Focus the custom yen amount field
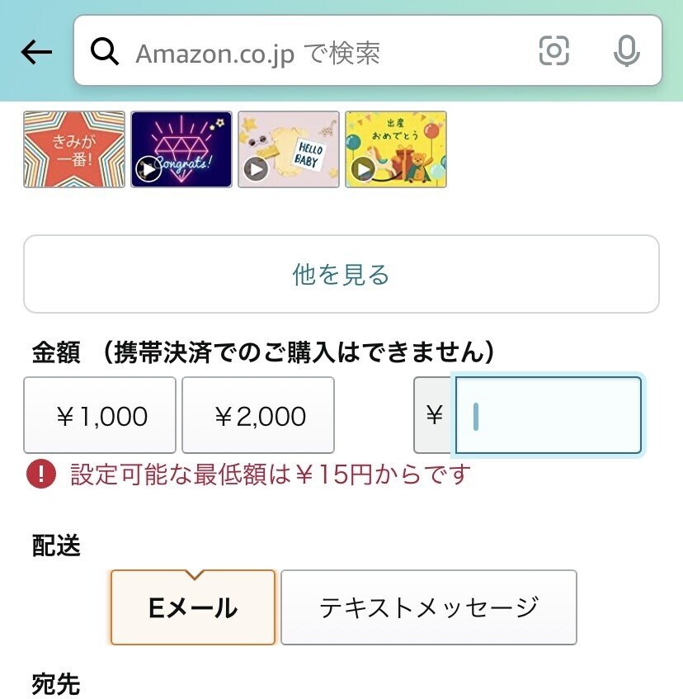Image resolution: width=683 pixels, height=699 pixels. (x=548, y=415)
